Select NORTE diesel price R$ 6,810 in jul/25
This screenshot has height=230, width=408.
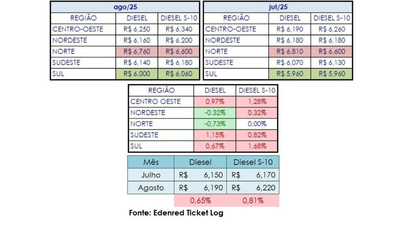pos(290,52)
